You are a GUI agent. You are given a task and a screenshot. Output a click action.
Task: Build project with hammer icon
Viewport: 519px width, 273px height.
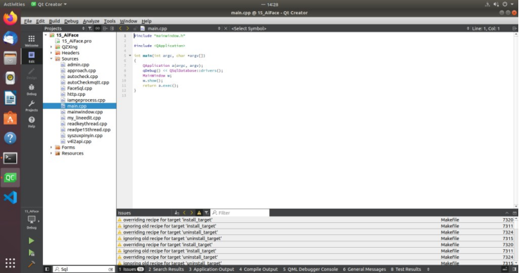pos(31,264)
